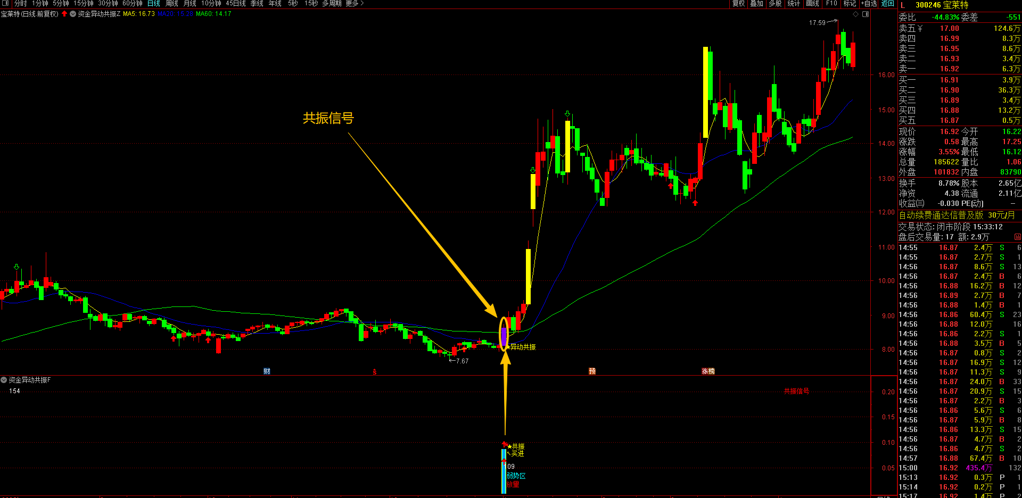Click the 交易状态 闭市阶段 status line
The width and height of the screenshot is (1022, 498).
[x=951, y=227]
